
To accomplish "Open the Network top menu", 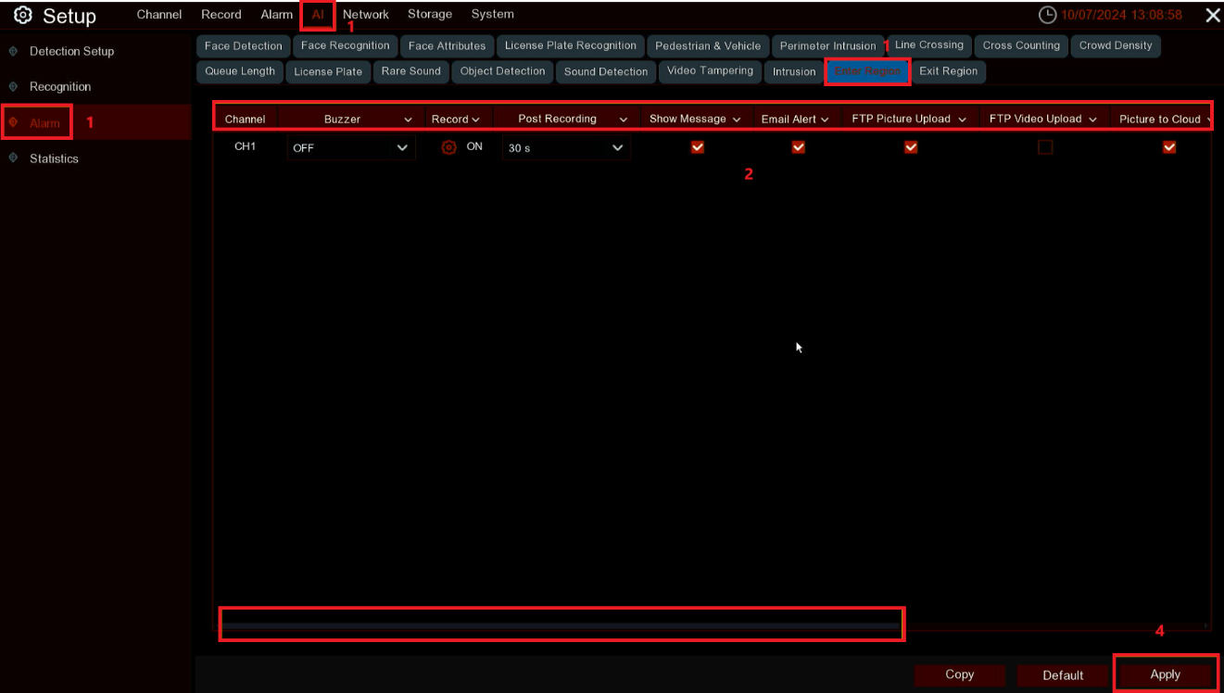I will [x=366, y=15].
